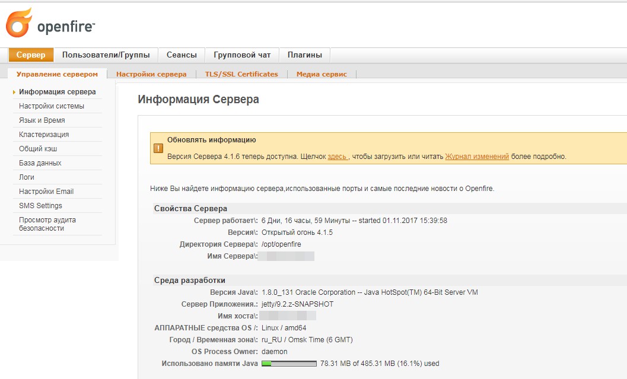The height and width of the screenshot is (379, 627).
Task: Click the daemon process owner value
Action: [274, 351]
